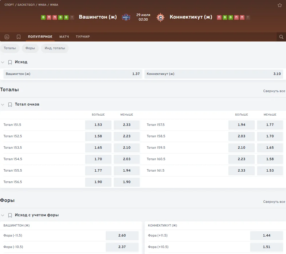
Task: Collapse the Исход с учетом форы chevron
Action: 3,215
